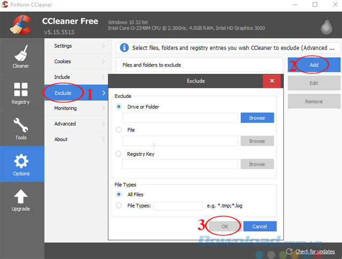Minimize the CCleaner window
The height and width of the screenshot is (259, 342).
(x=295, y=5)
